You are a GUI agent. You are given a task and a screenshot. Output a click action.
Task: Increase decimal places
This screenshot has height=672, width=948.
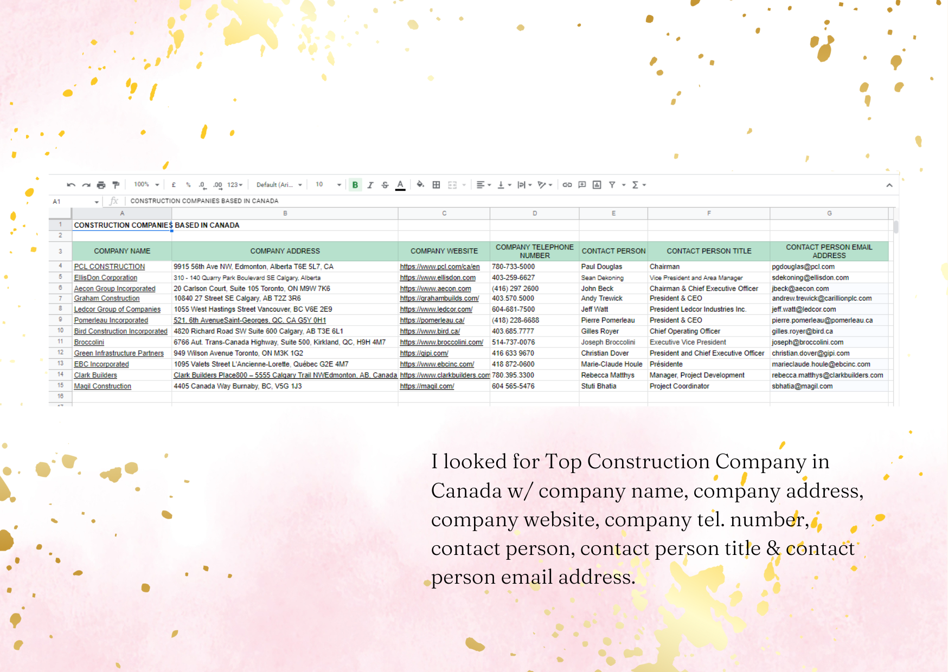217,185
